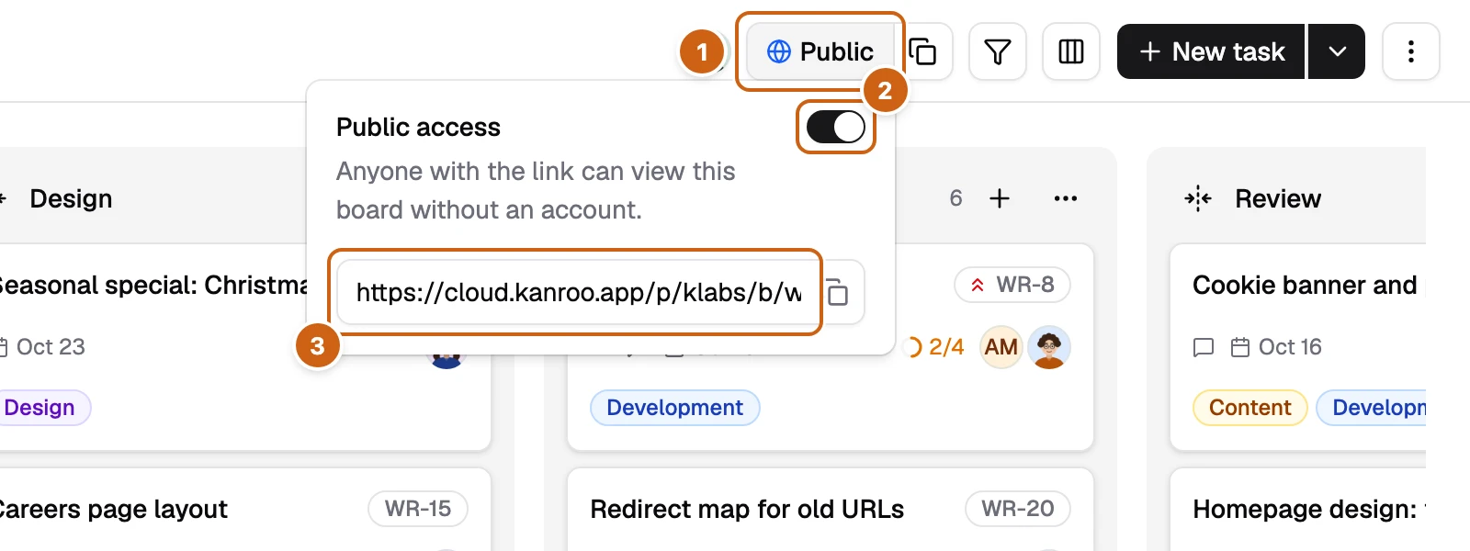Click the WR-15 task badge
This screenshot has height=551, width=1470.
coord(418,509)
